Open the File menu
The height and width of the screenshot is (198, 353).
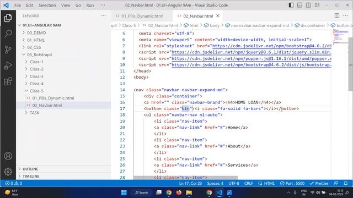[17, 5]
